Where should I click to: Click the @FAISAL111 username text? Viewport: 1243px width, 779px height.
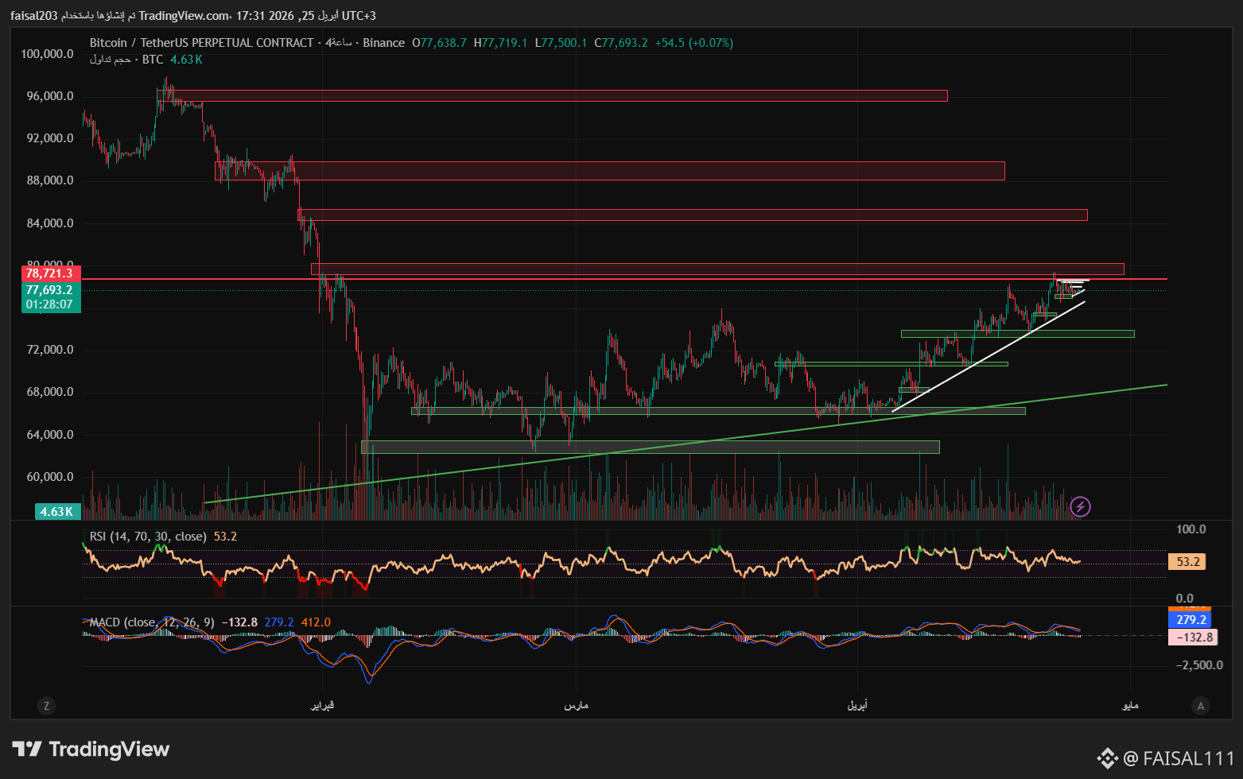tap(1178, 758)
